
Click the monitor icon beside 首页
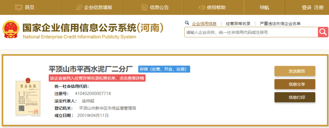pos(19,7)
